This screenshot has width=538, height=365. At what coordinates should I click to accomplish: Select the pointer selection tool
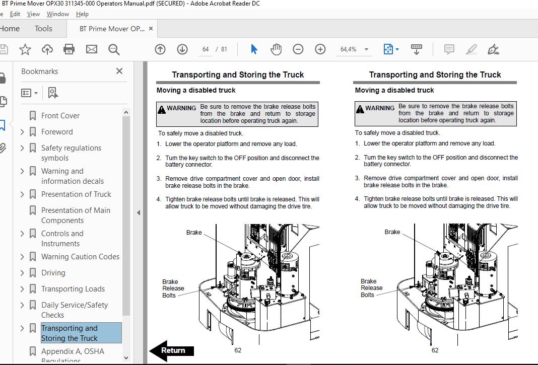(x=254, y=49)
